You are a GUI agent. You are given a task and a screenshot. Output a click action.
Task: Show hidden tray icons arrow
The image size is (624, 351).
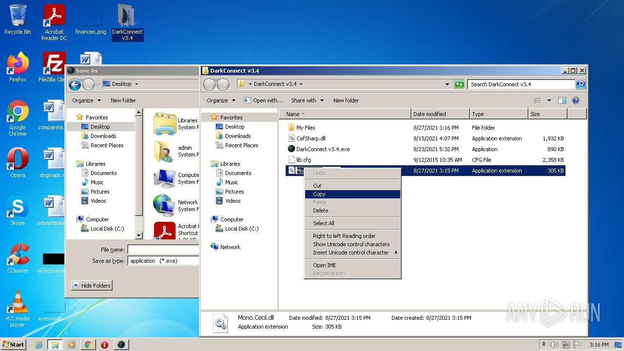coord(544,345)
